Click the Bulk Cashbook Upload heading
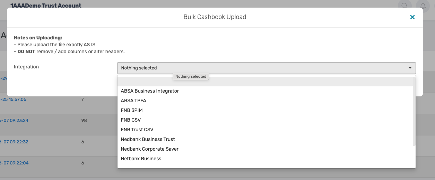 [x=215, y=17]
